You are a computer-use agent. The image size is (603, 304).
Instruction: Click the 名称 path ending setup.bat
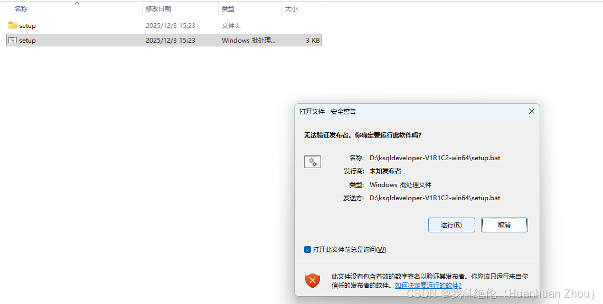[x=435, y=158]
